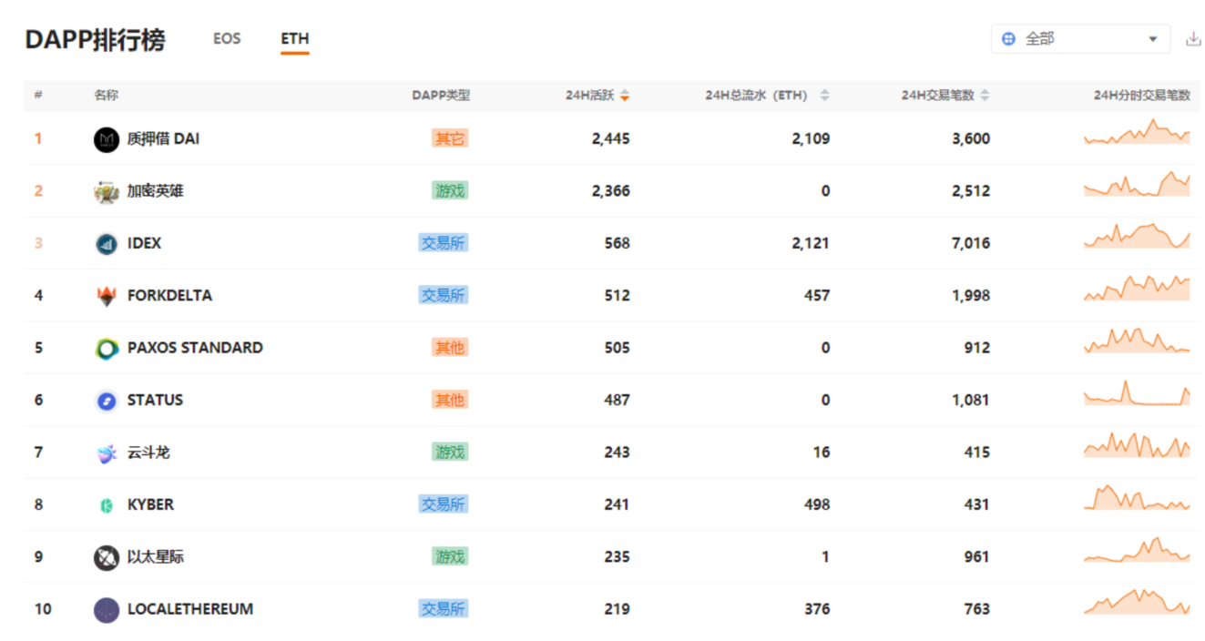
Task: Click the 游戏 tag for 以太星际
Action: [450, 556]
